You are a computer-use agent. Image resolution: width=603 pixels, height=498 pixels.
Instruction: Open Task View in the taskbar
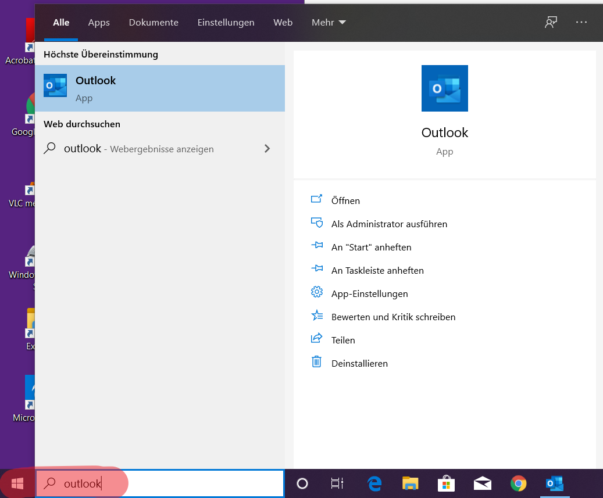click(x=337, y=483)
